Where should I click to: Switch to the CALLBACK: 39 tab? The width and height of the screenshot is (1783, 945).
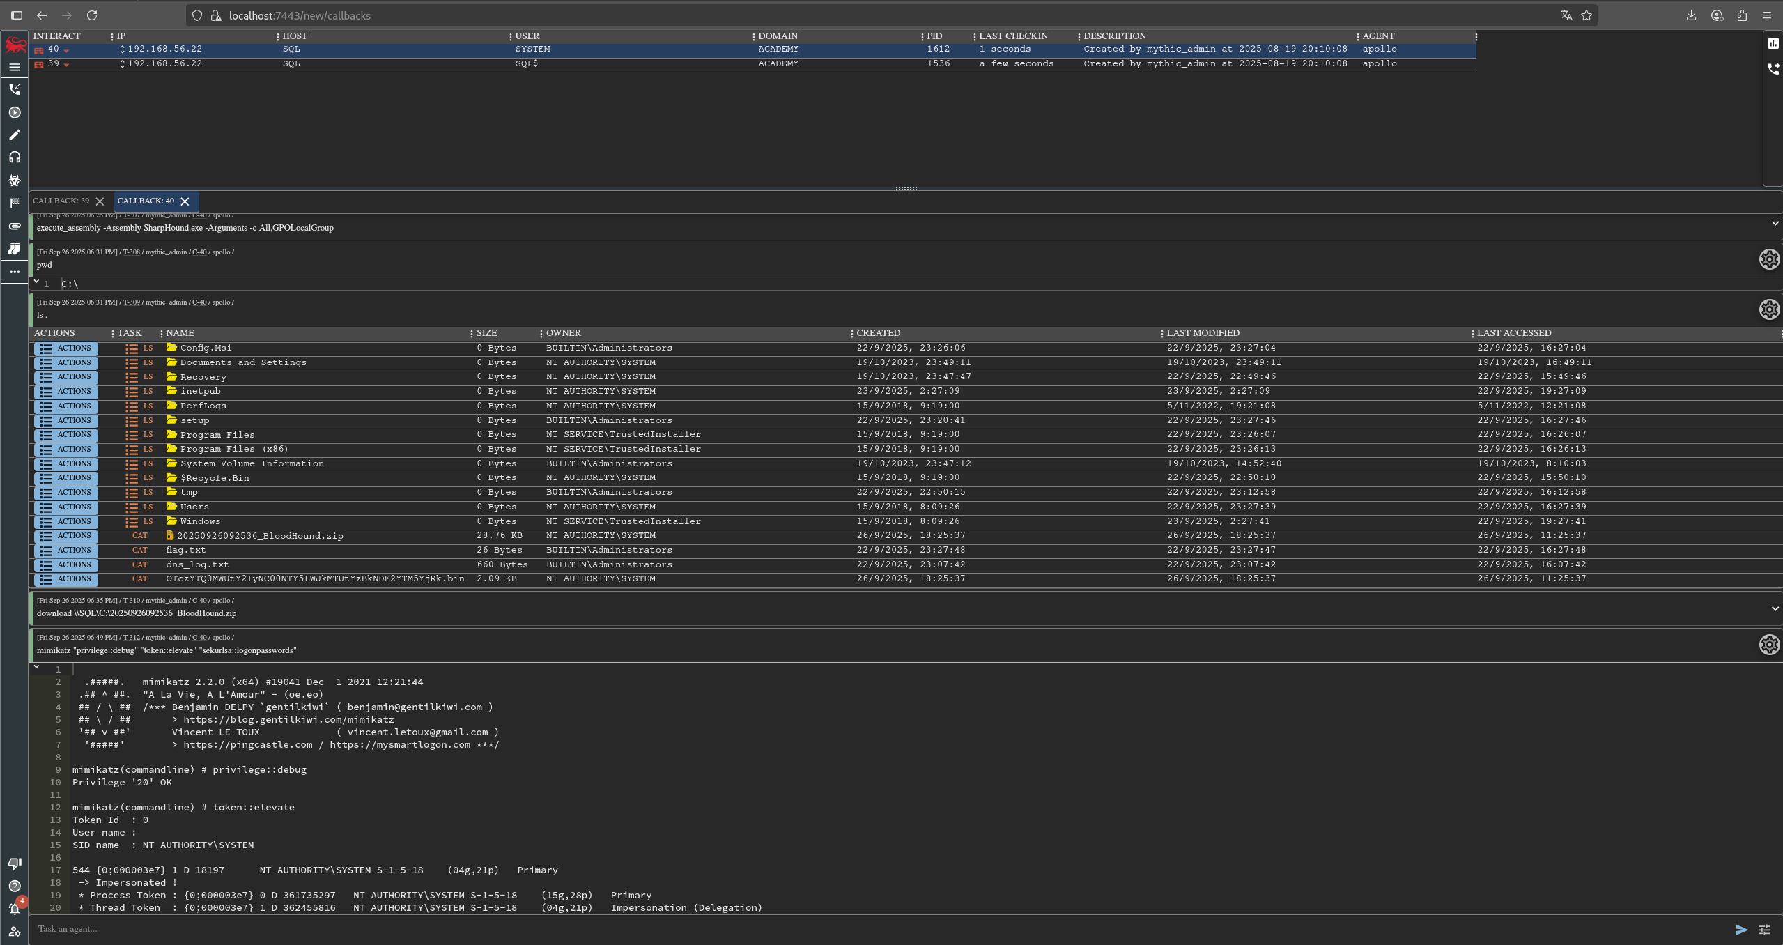tap(61, 201)
